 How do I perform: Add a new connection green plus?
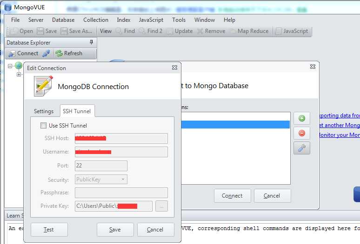(x=302, y=118)
